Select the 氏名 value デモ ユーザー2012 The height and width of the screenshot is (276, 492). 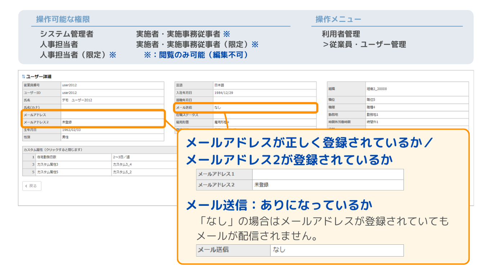tap(77, 100)
